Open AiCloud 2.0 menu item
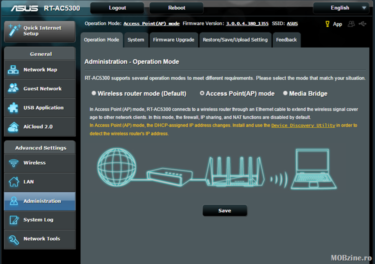 click(39, 126)
